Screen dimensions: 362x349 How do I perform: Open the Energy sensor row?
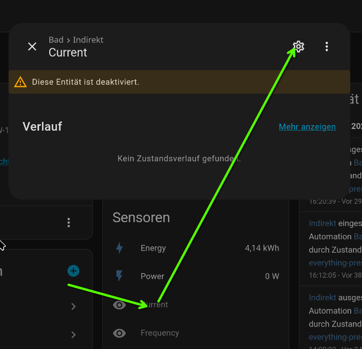153,248
